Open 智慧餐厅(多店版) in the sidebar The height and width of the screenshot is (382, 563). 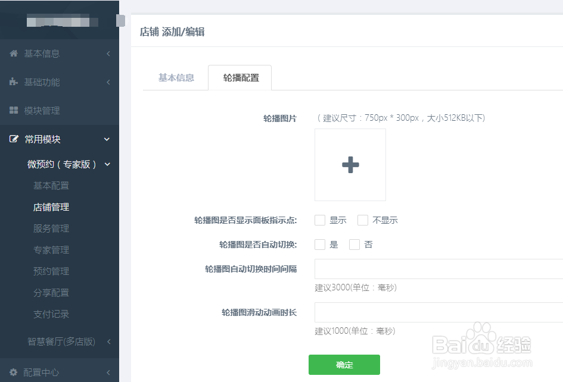point(61,342)
